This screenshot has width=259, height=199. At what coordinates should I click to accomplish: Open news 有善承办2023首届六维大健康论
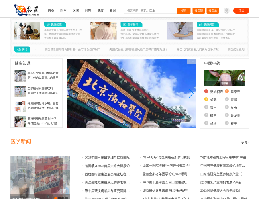[107, 166]
